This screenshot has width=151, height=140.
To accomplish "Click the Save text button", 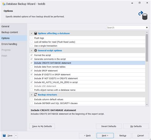I will (x=10, y=136).
